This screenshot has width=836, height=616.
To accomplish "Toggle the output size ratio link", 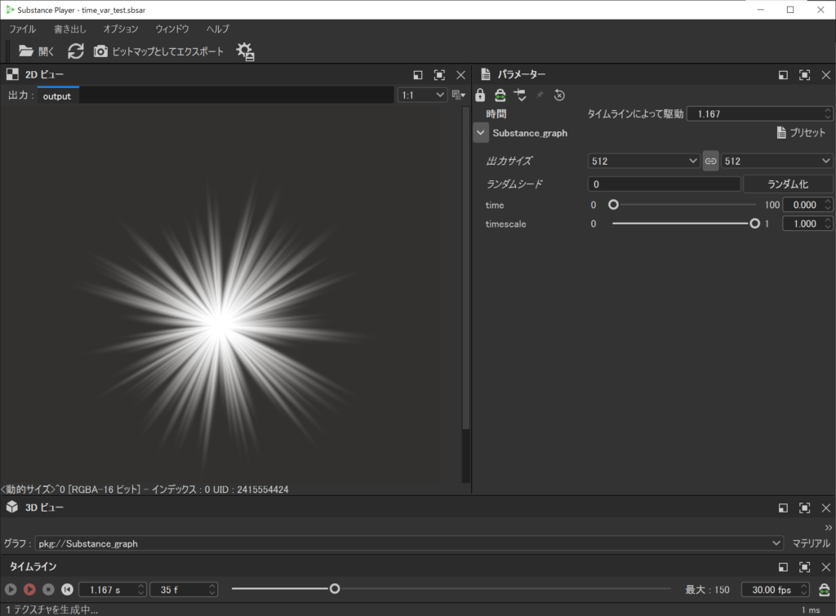I will point(710,161).
